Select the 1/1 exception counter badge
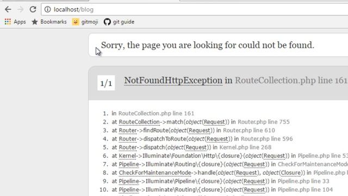The width and height of the screenshot is (348, 196). coord(106,83)
